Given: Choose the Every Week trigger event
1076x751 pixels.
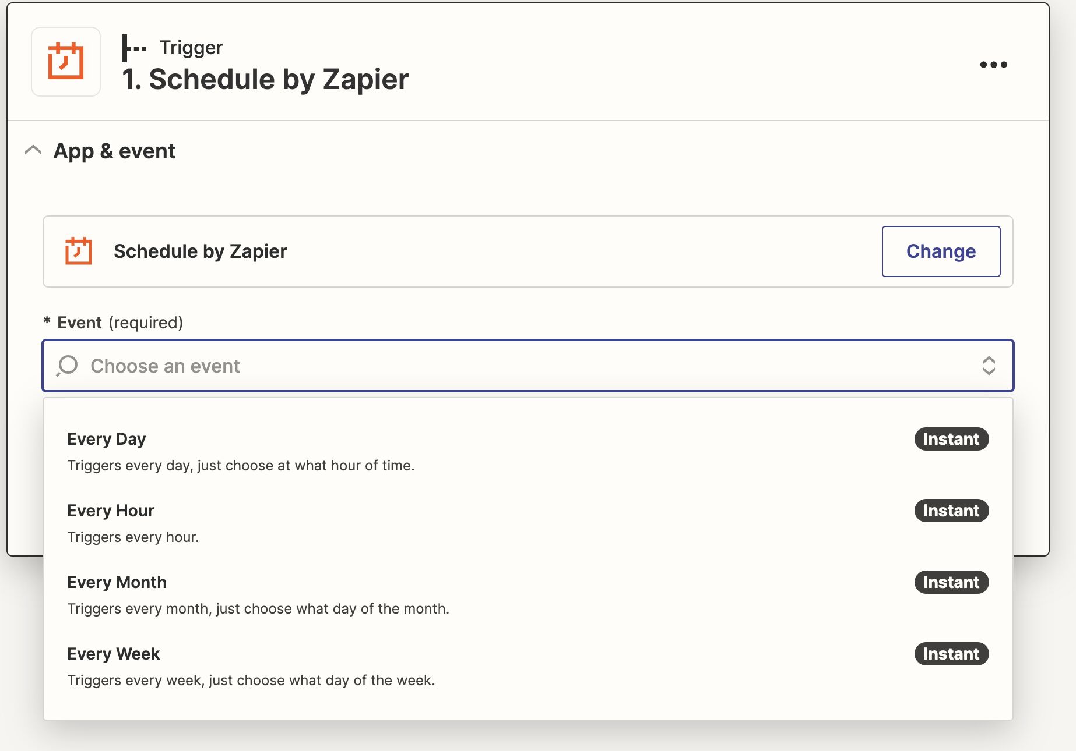Looking at the screenshot, I should coord(528,666).
